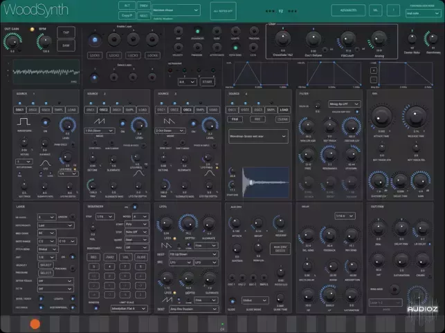The width and height of the screenshot is (445, 333).
Task: Click the ADVANCED button in header
Action: coord(348,10)
